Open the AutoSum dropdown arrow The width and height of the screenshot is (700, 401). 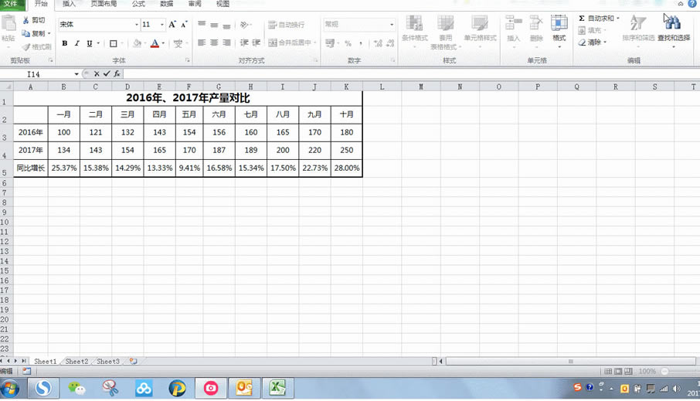pos(618,19)
